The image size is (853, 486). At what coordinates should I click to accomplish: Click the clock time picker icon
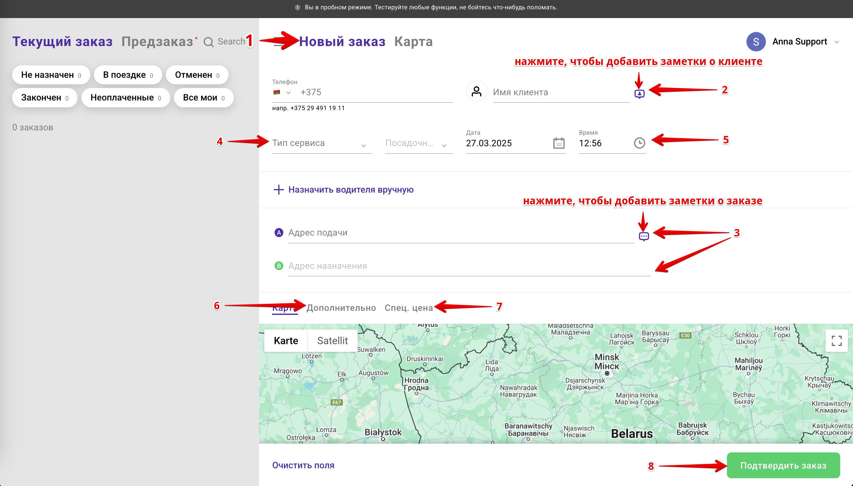639,143
